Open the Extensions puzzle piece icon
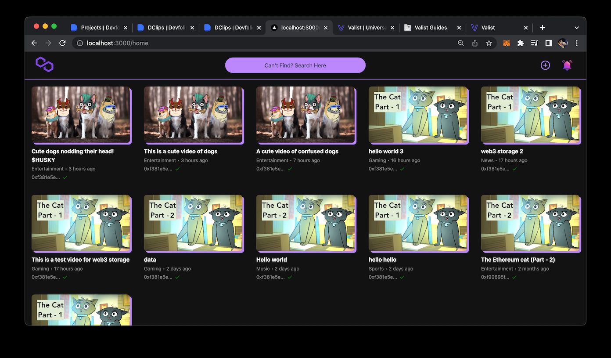 click(x=521, y=43)
